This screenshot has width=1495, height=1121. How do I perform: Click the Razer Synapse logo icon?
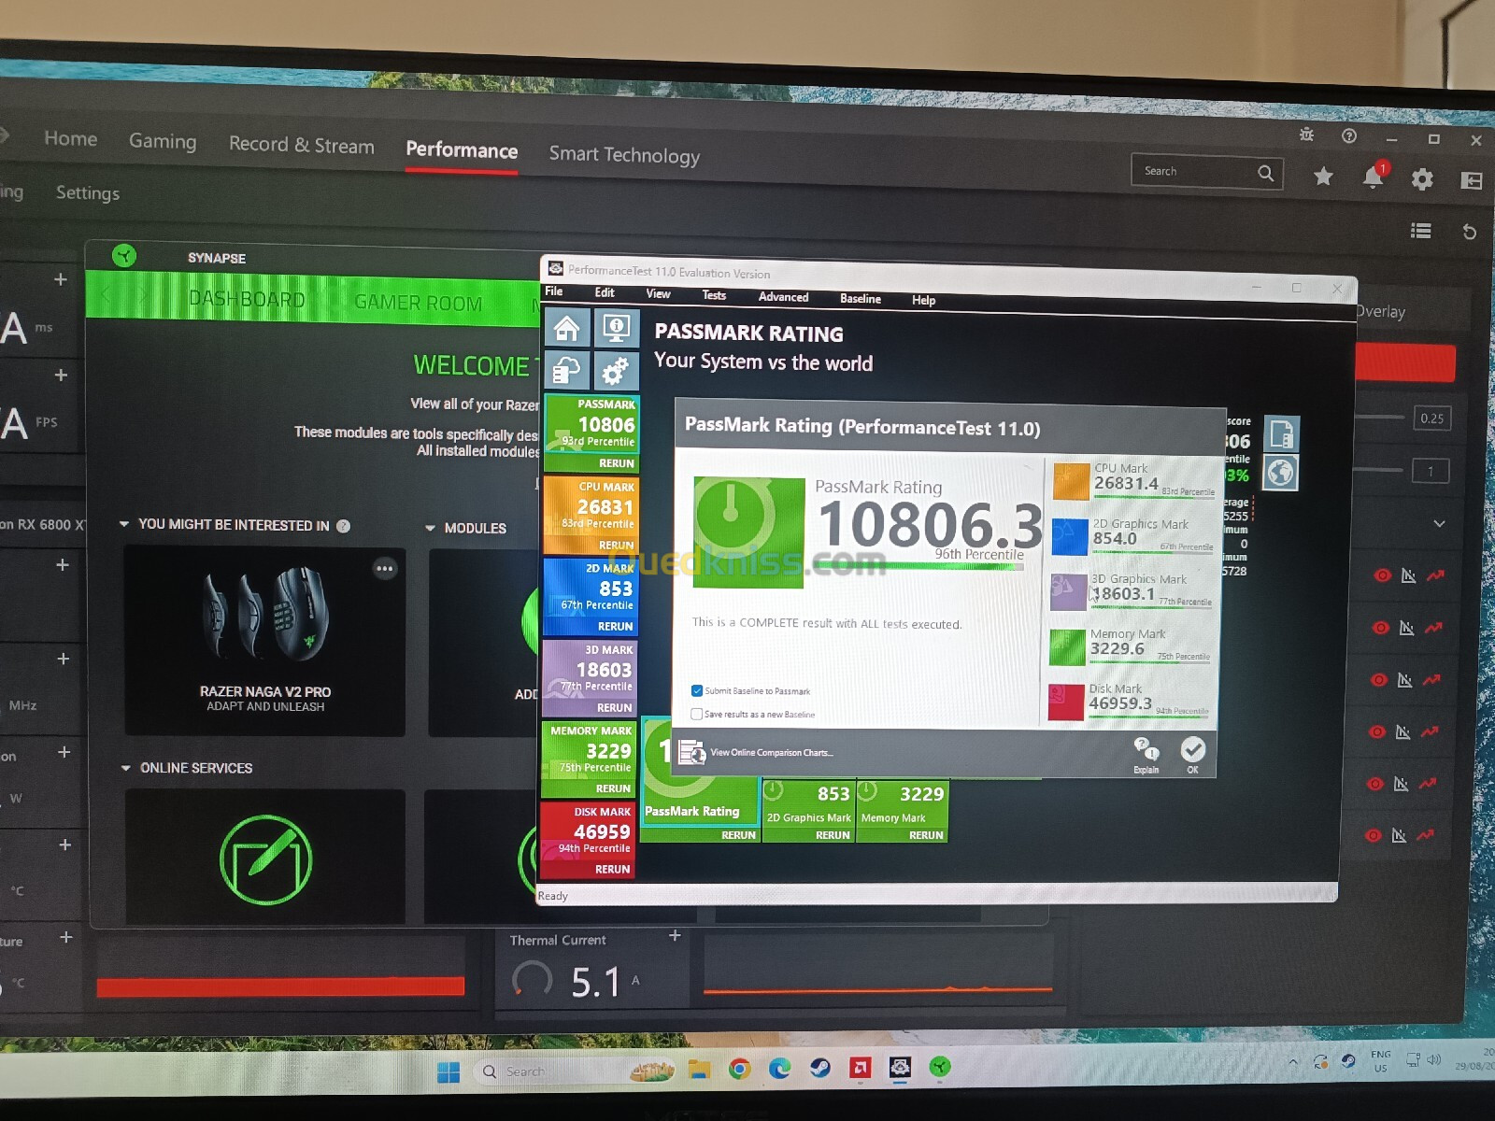point(124,256)
